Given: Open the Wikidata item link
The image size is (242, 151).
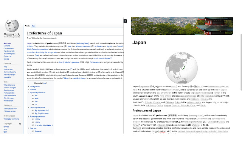Looking at the screenshot, I should coord(8,101).
